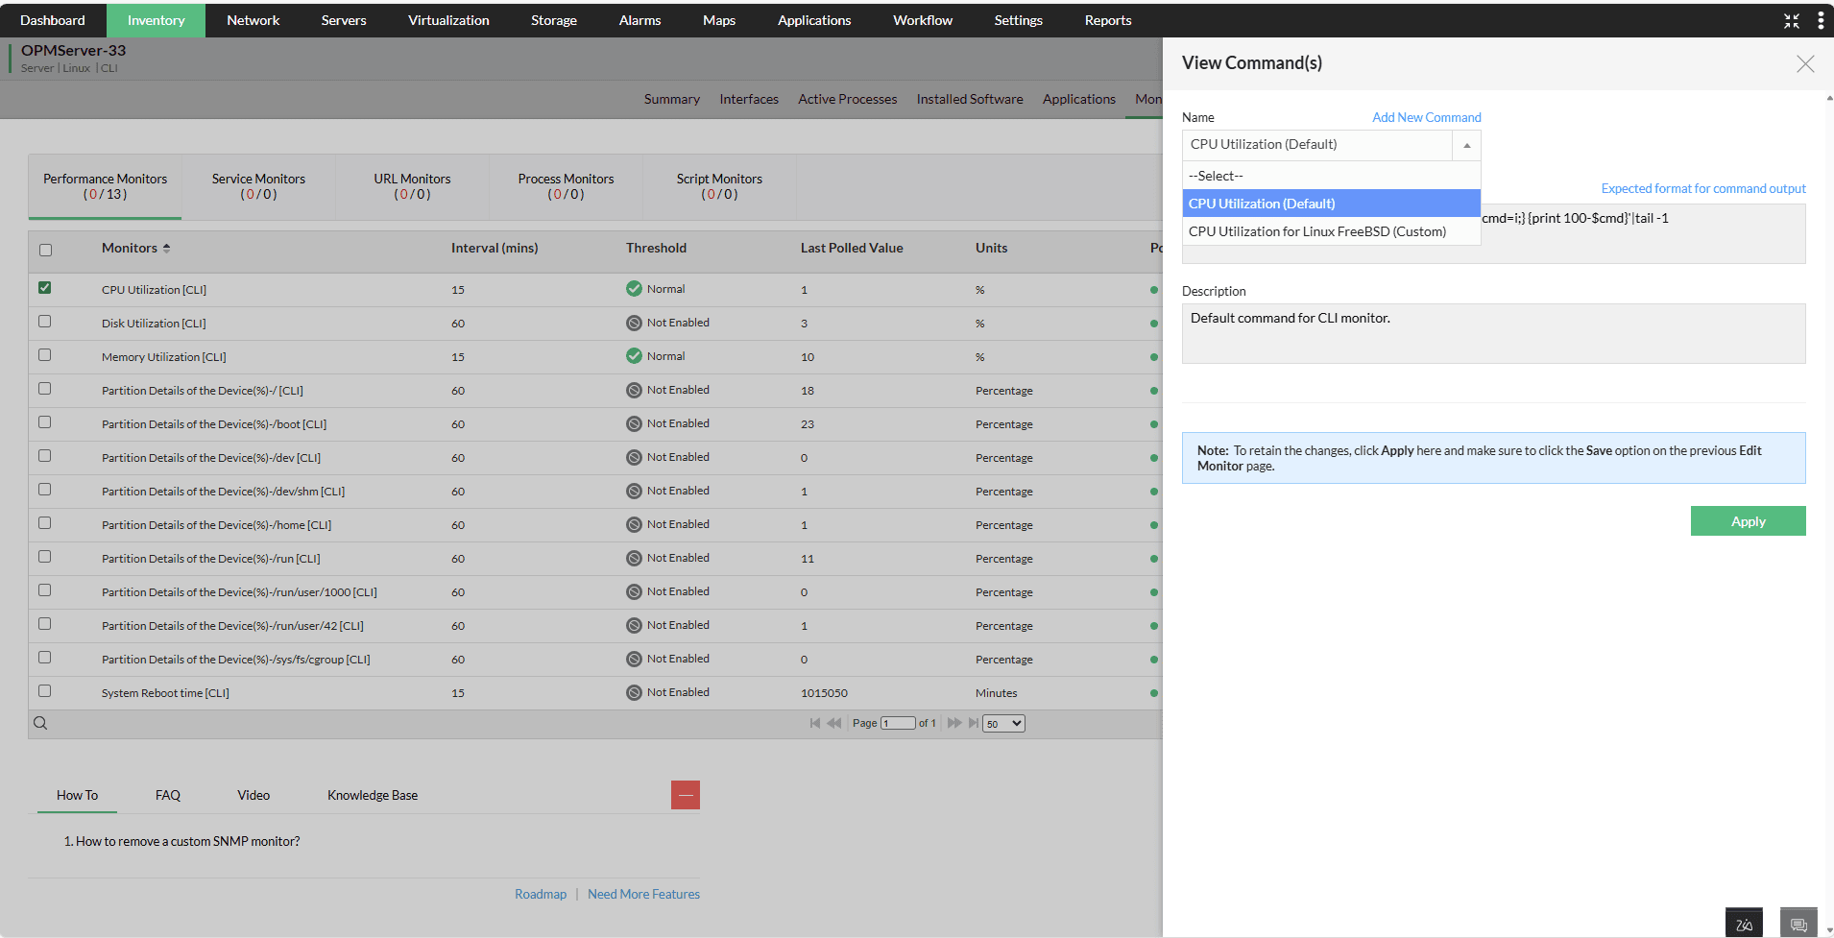
Task: Switch to the Active Processes tab
Action: [x=847, y=99]
